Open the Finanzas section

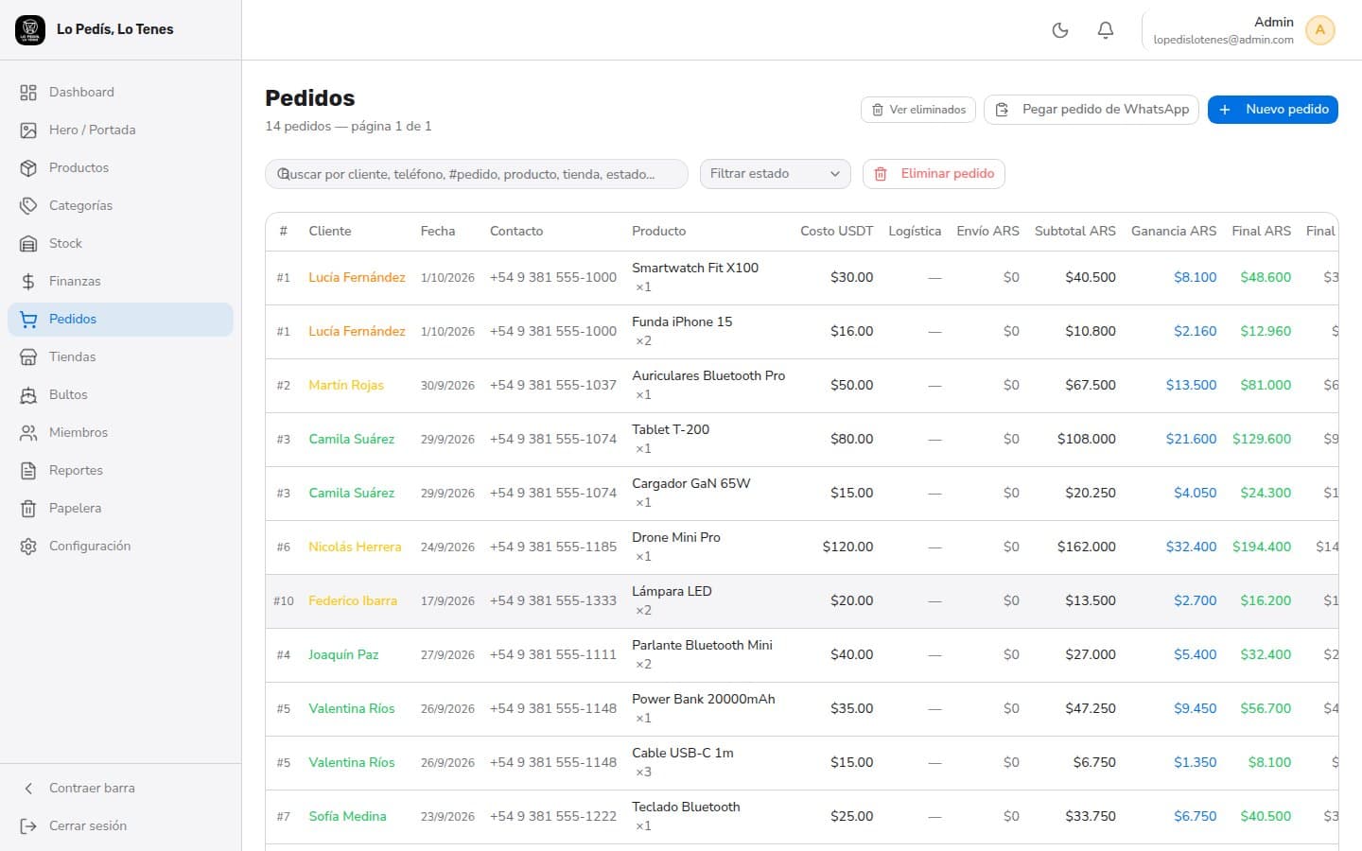click(x=121, y=281)
